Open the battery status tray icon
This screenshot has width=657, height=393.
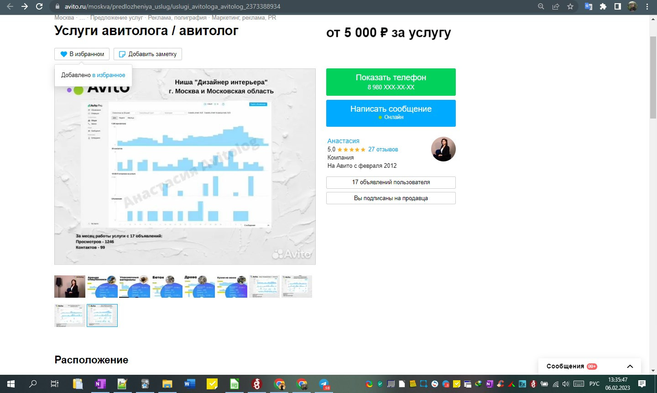[x=544, y=384]
